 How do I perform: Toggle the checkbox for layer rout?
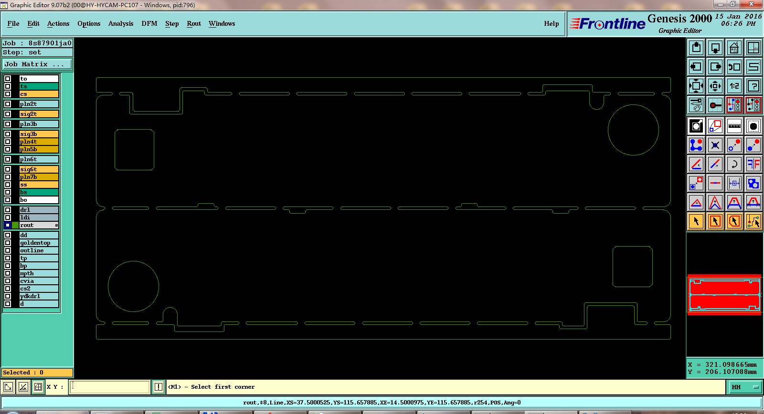coord(8,225)
